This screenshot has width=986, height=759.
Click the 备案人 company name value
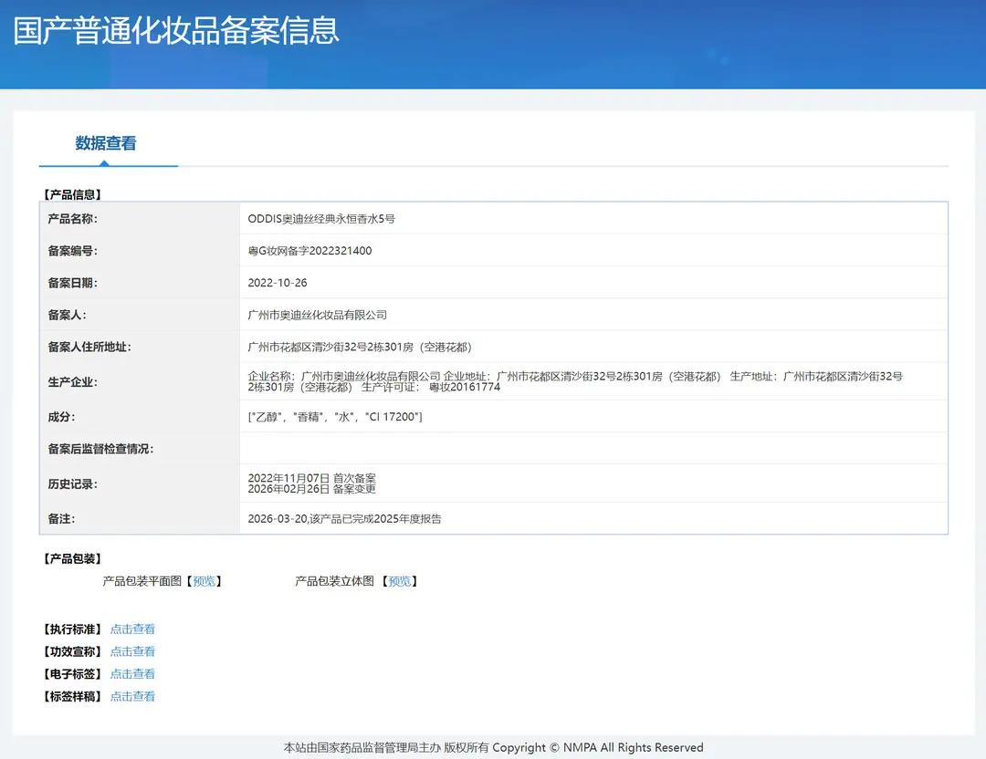point(318,315)
